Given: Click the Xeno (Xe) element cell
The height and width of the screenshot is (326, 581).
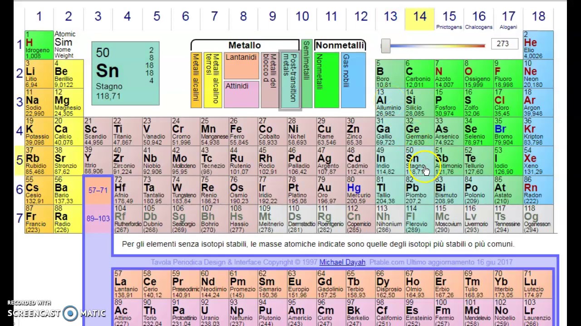Looking at the screenshot, I should 538,161.
